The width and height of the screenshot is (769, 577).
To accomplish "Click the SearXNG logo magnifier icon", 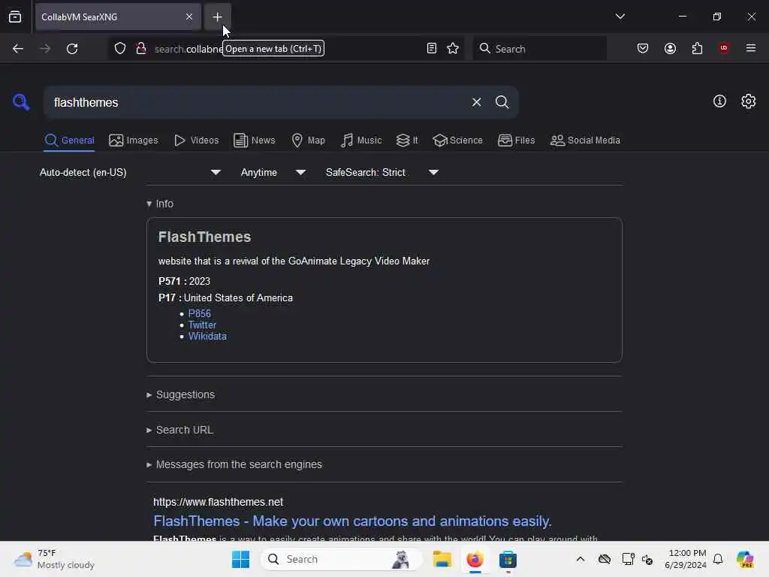I will (x=21, y=102).
